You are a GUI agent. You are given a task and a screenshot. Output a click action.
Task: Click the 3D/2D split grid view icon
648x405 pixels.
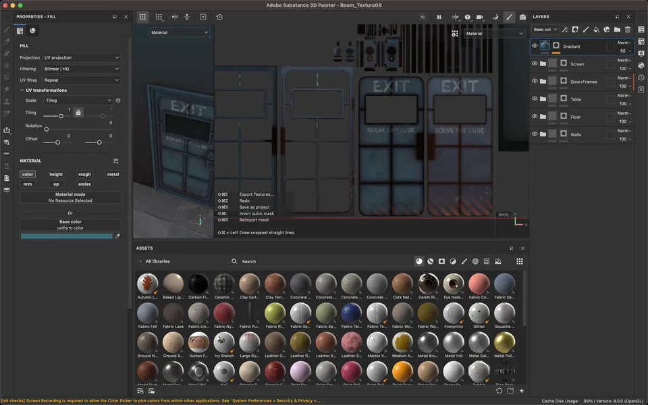[x=159, y=17]
